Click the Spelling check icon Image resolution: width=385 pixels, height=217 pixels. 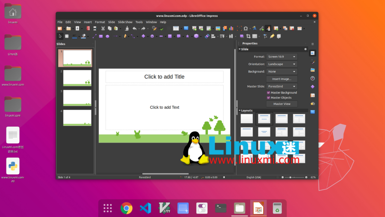[x=161, y=29]
